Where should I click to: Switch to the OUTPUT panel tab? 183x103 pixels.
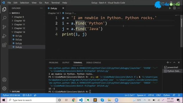tap(66, 63)
